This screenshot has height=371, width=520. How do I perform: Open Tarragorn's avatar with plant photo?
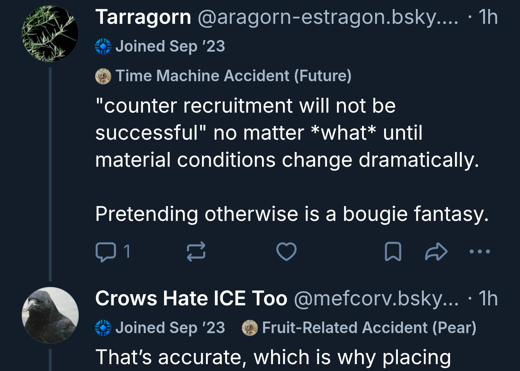(50, 34)
